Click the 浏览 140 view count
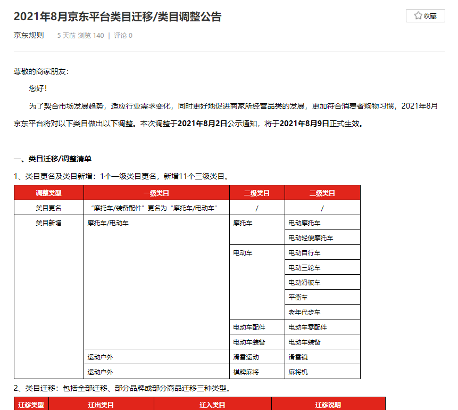 pyautogui.click(x=91, y=36)
